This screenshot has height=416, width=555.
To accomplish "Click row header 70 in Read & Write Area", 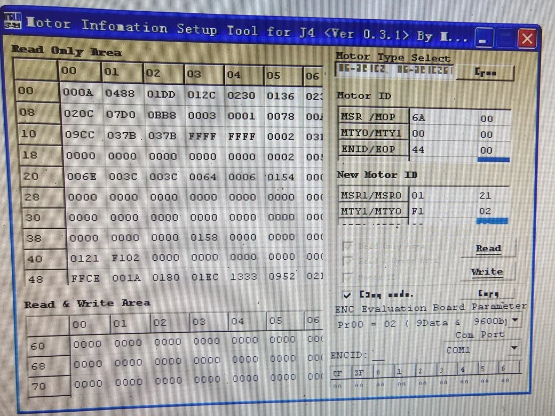I will click(x=51, y=386).
